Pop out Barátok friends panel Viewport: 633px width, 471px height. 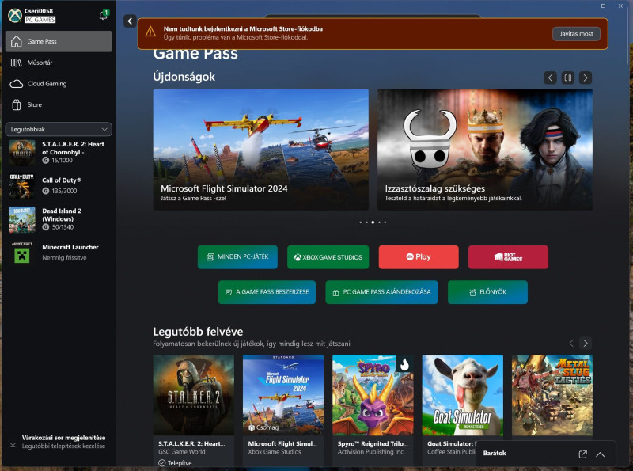(x=582, y=454)
